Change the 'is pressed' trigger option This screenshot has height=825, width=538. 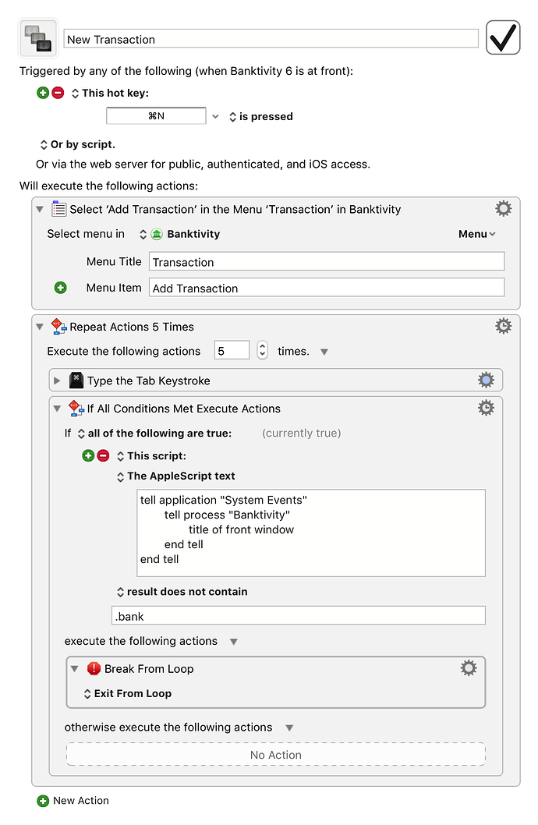pos(261,117)
